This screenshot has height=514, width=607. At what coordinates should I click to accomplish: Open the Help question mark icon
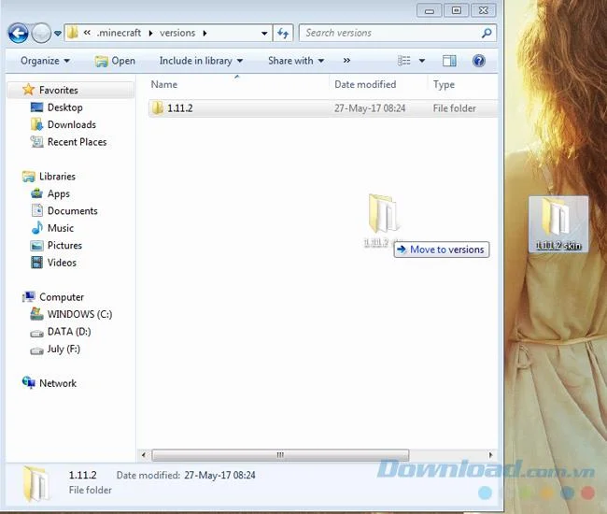point(479,61)
